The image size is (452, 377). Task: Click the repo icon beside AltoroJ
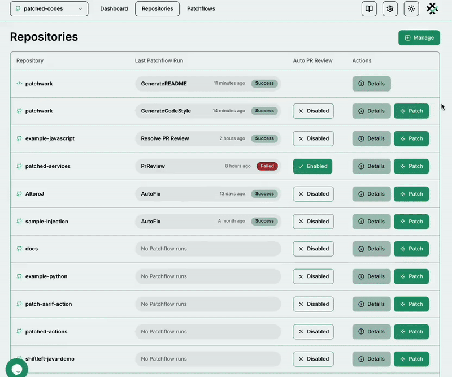coord(19,194)
